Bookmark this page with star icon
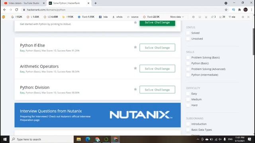255x143 pixels. (x=226, y=10)
